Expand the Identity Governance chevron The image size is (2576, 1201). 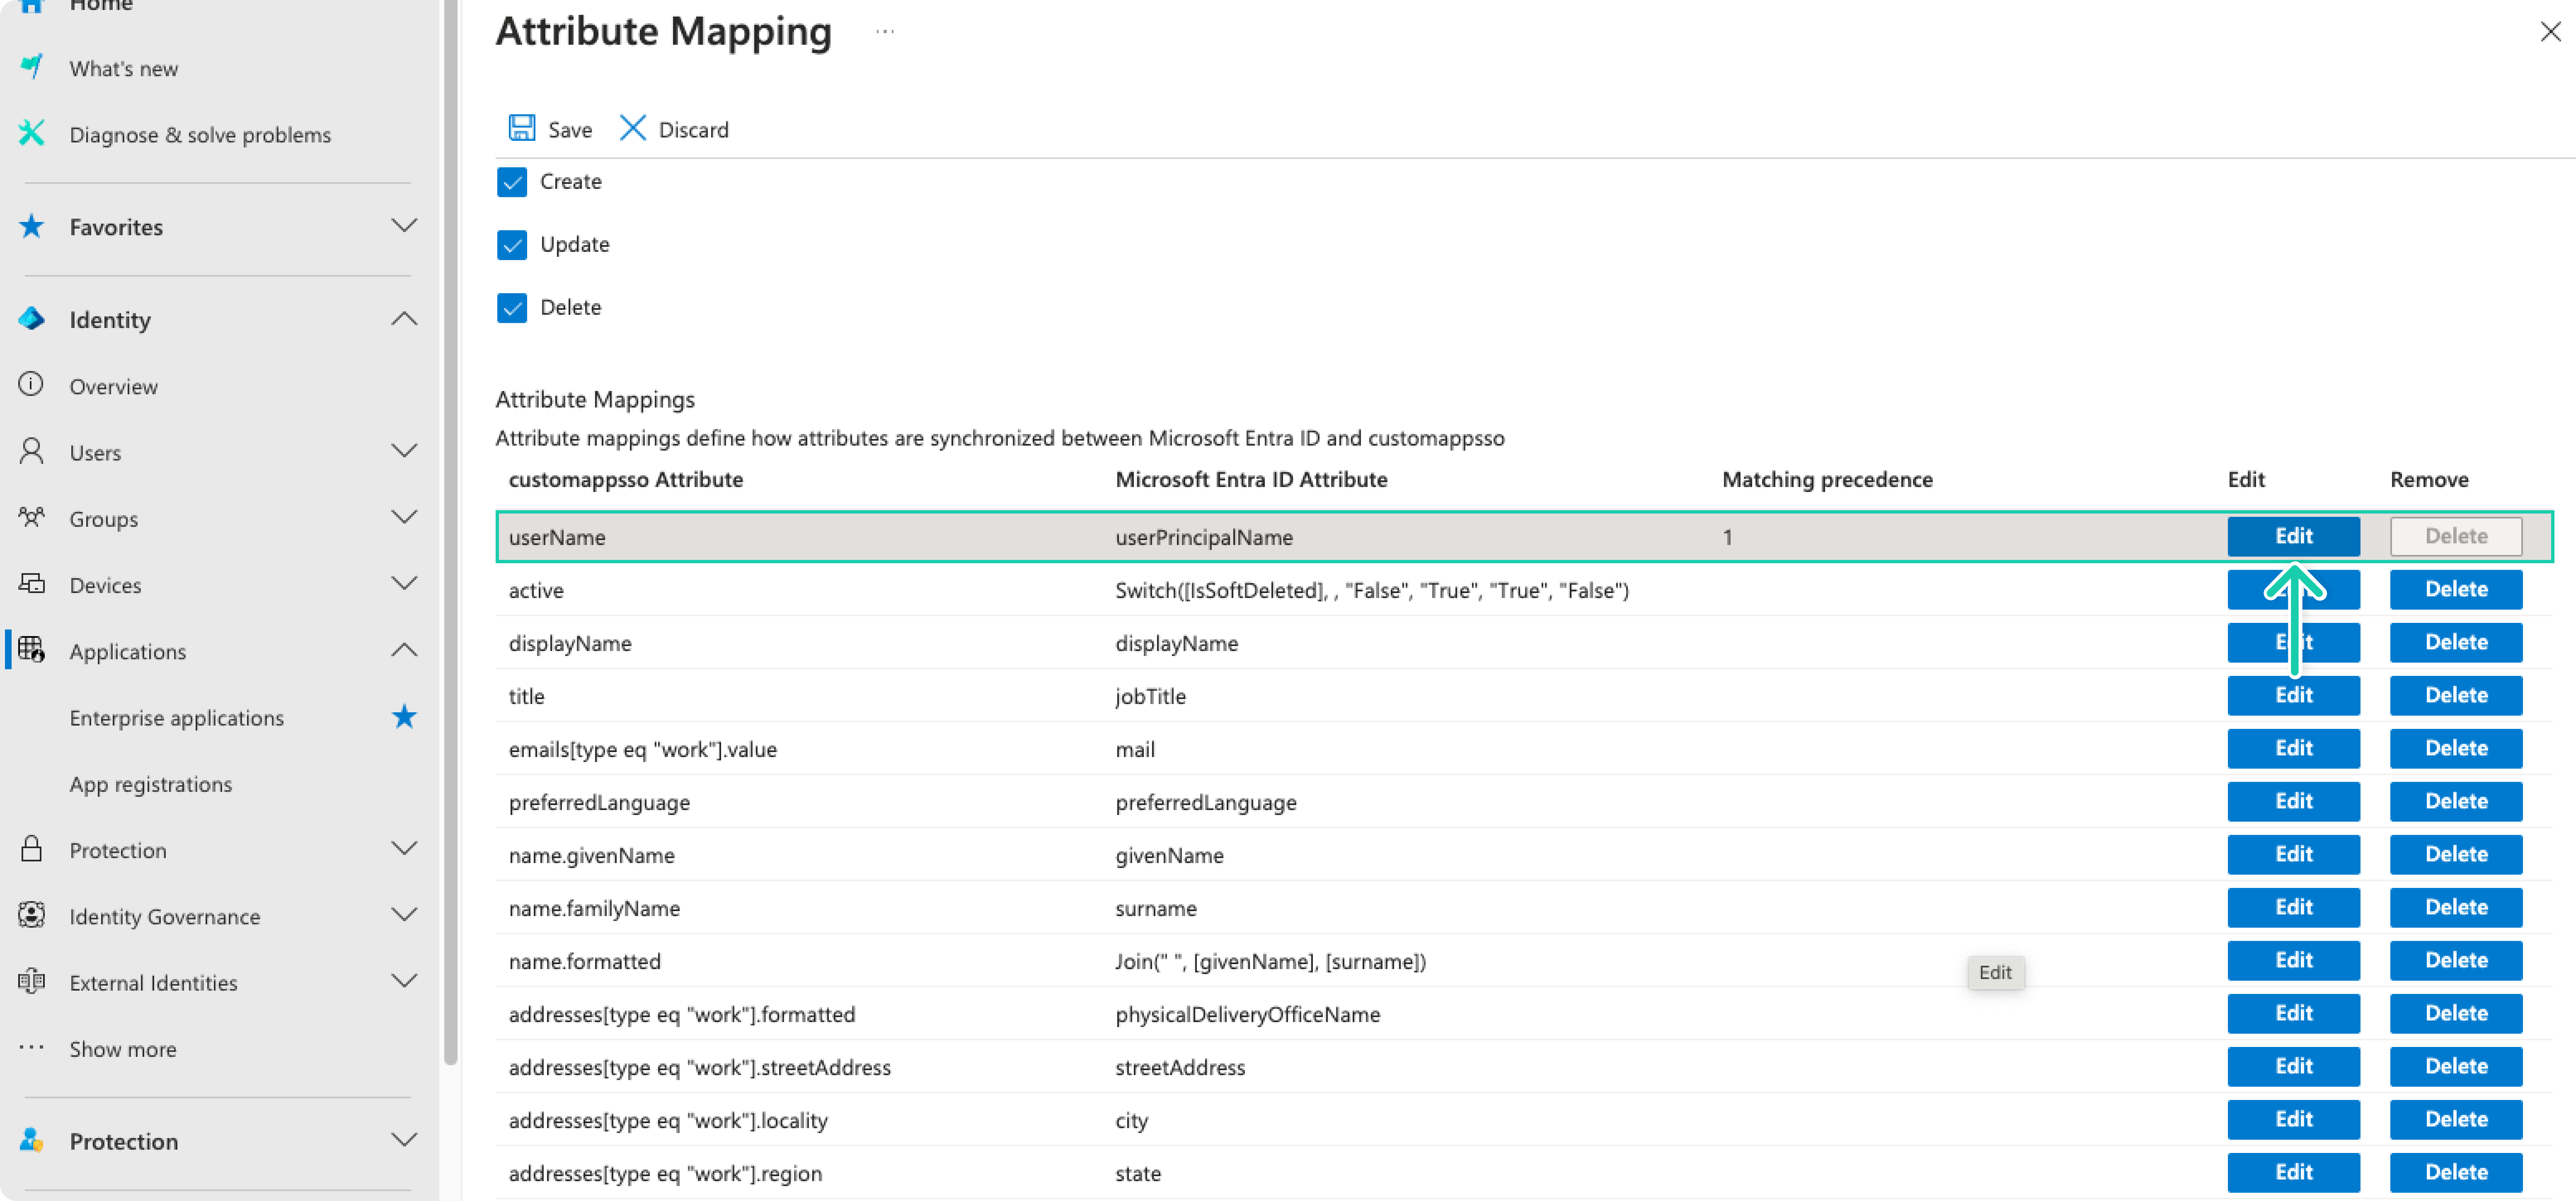click(404, 915)
